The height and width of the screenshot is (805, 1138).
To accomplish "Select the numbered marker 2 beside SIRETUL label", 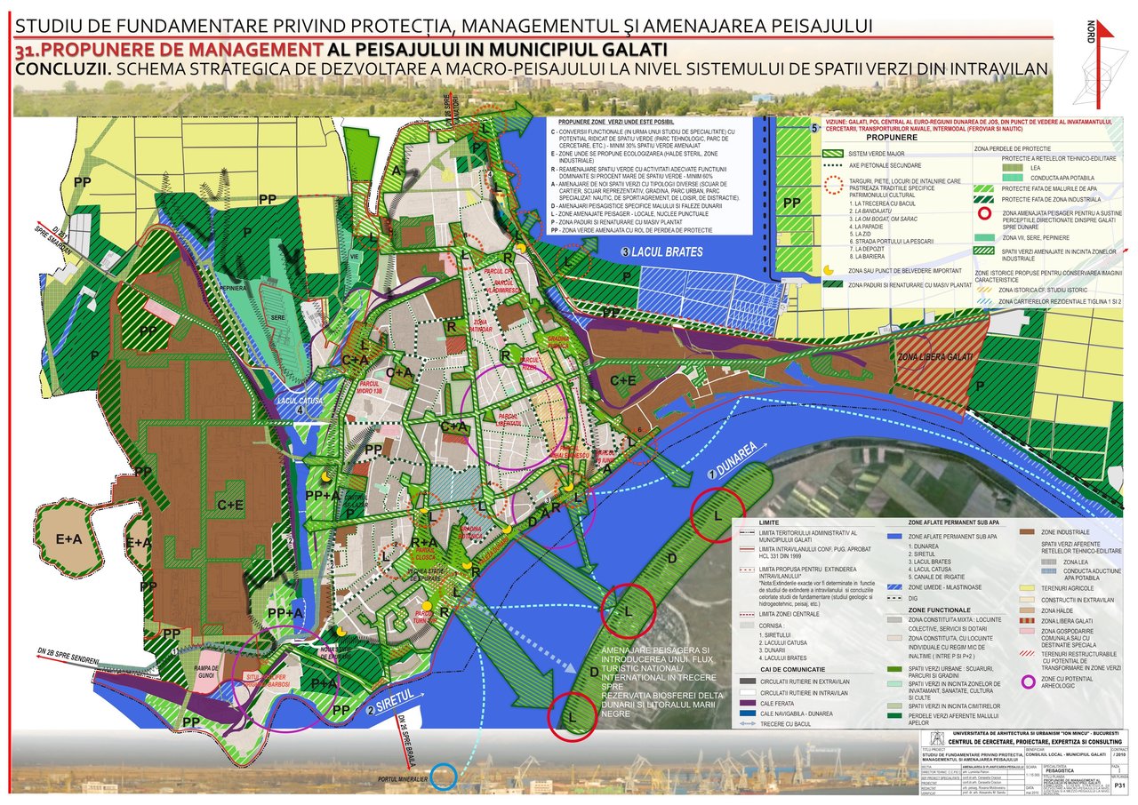I will pos(370,711).
